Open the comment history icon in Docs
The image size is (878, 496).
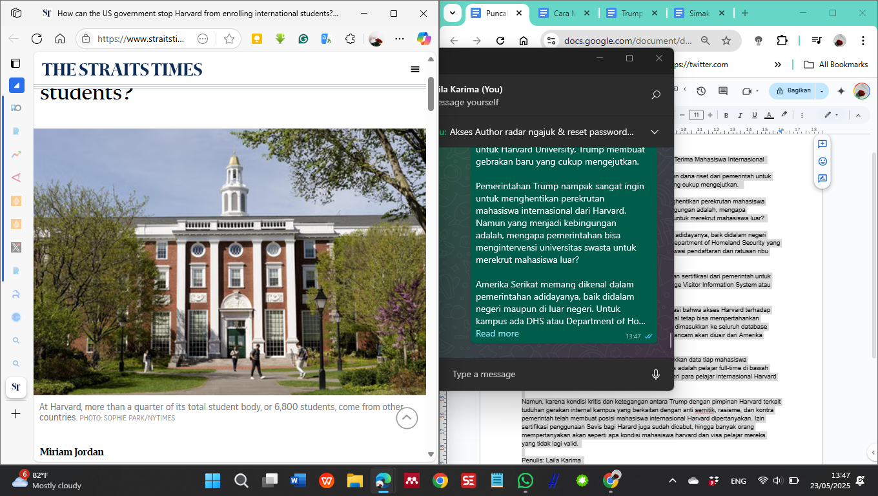[722, 91]
